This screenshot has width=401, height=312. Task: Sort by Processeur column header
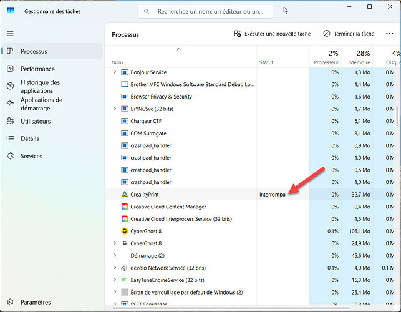325,57
